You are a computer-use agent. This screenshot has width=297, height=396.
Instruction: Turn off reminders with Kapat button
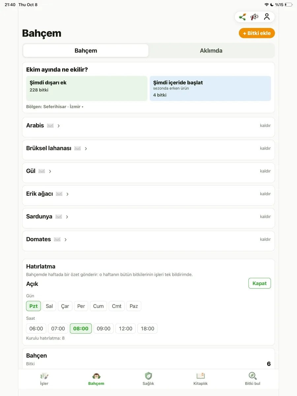coord(259,283)
